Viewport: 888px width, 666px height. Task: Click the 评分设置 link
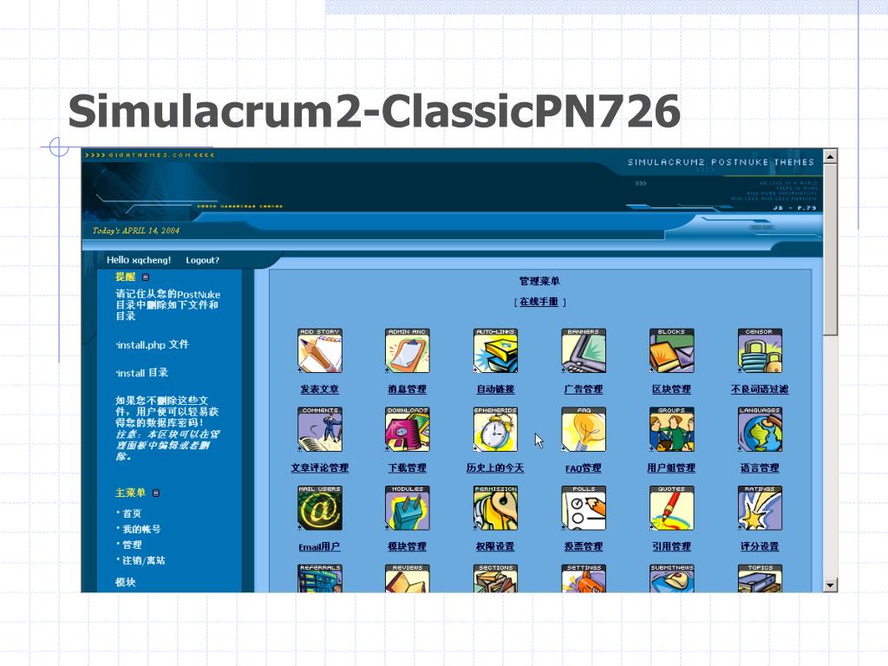click(760, 546)
